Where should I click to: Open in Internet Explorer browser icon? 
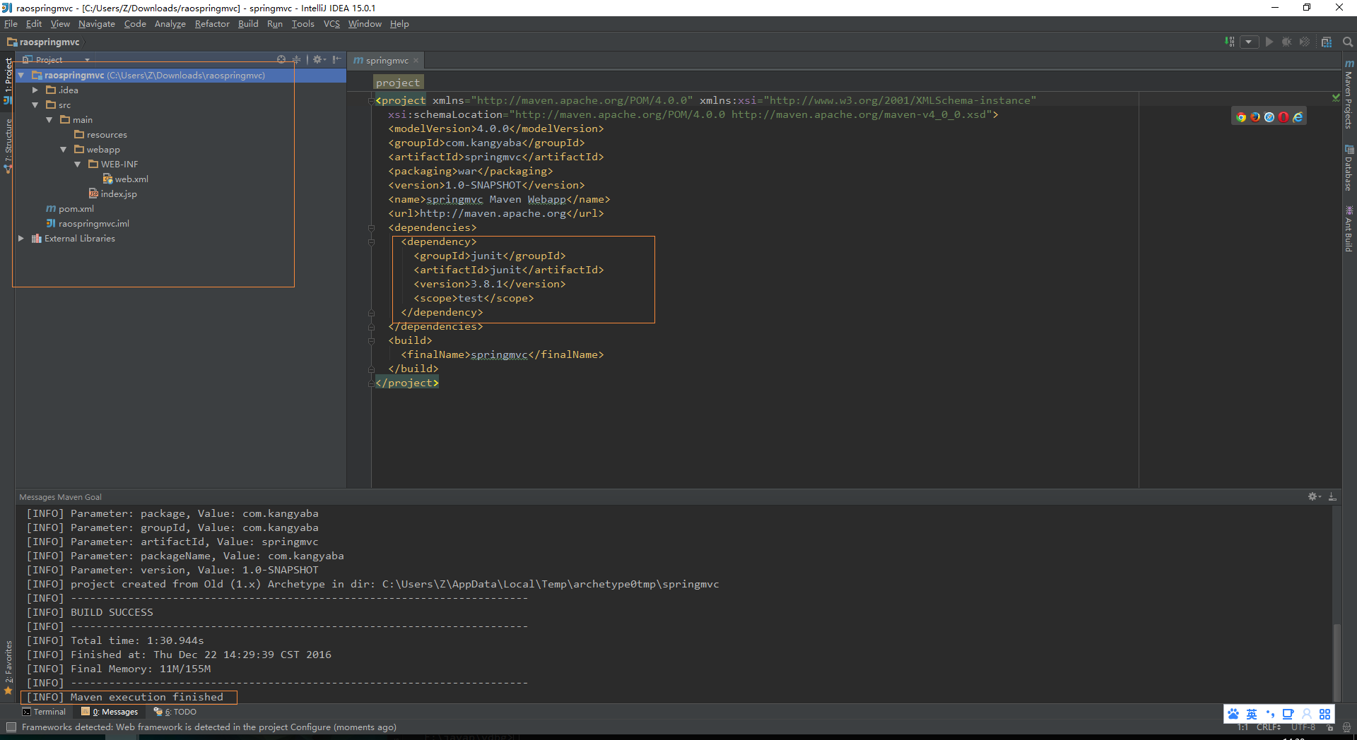1298,117
